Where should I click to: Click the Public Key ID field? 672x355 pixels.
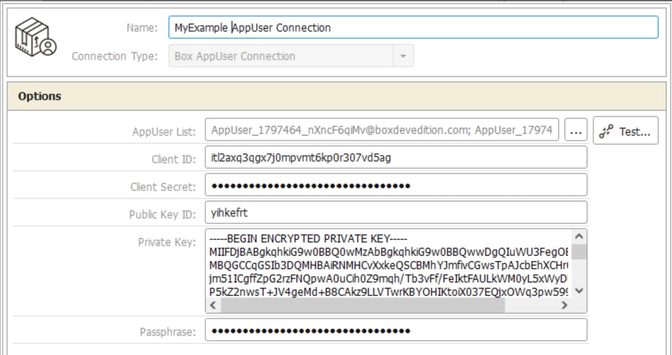[396, 213]
